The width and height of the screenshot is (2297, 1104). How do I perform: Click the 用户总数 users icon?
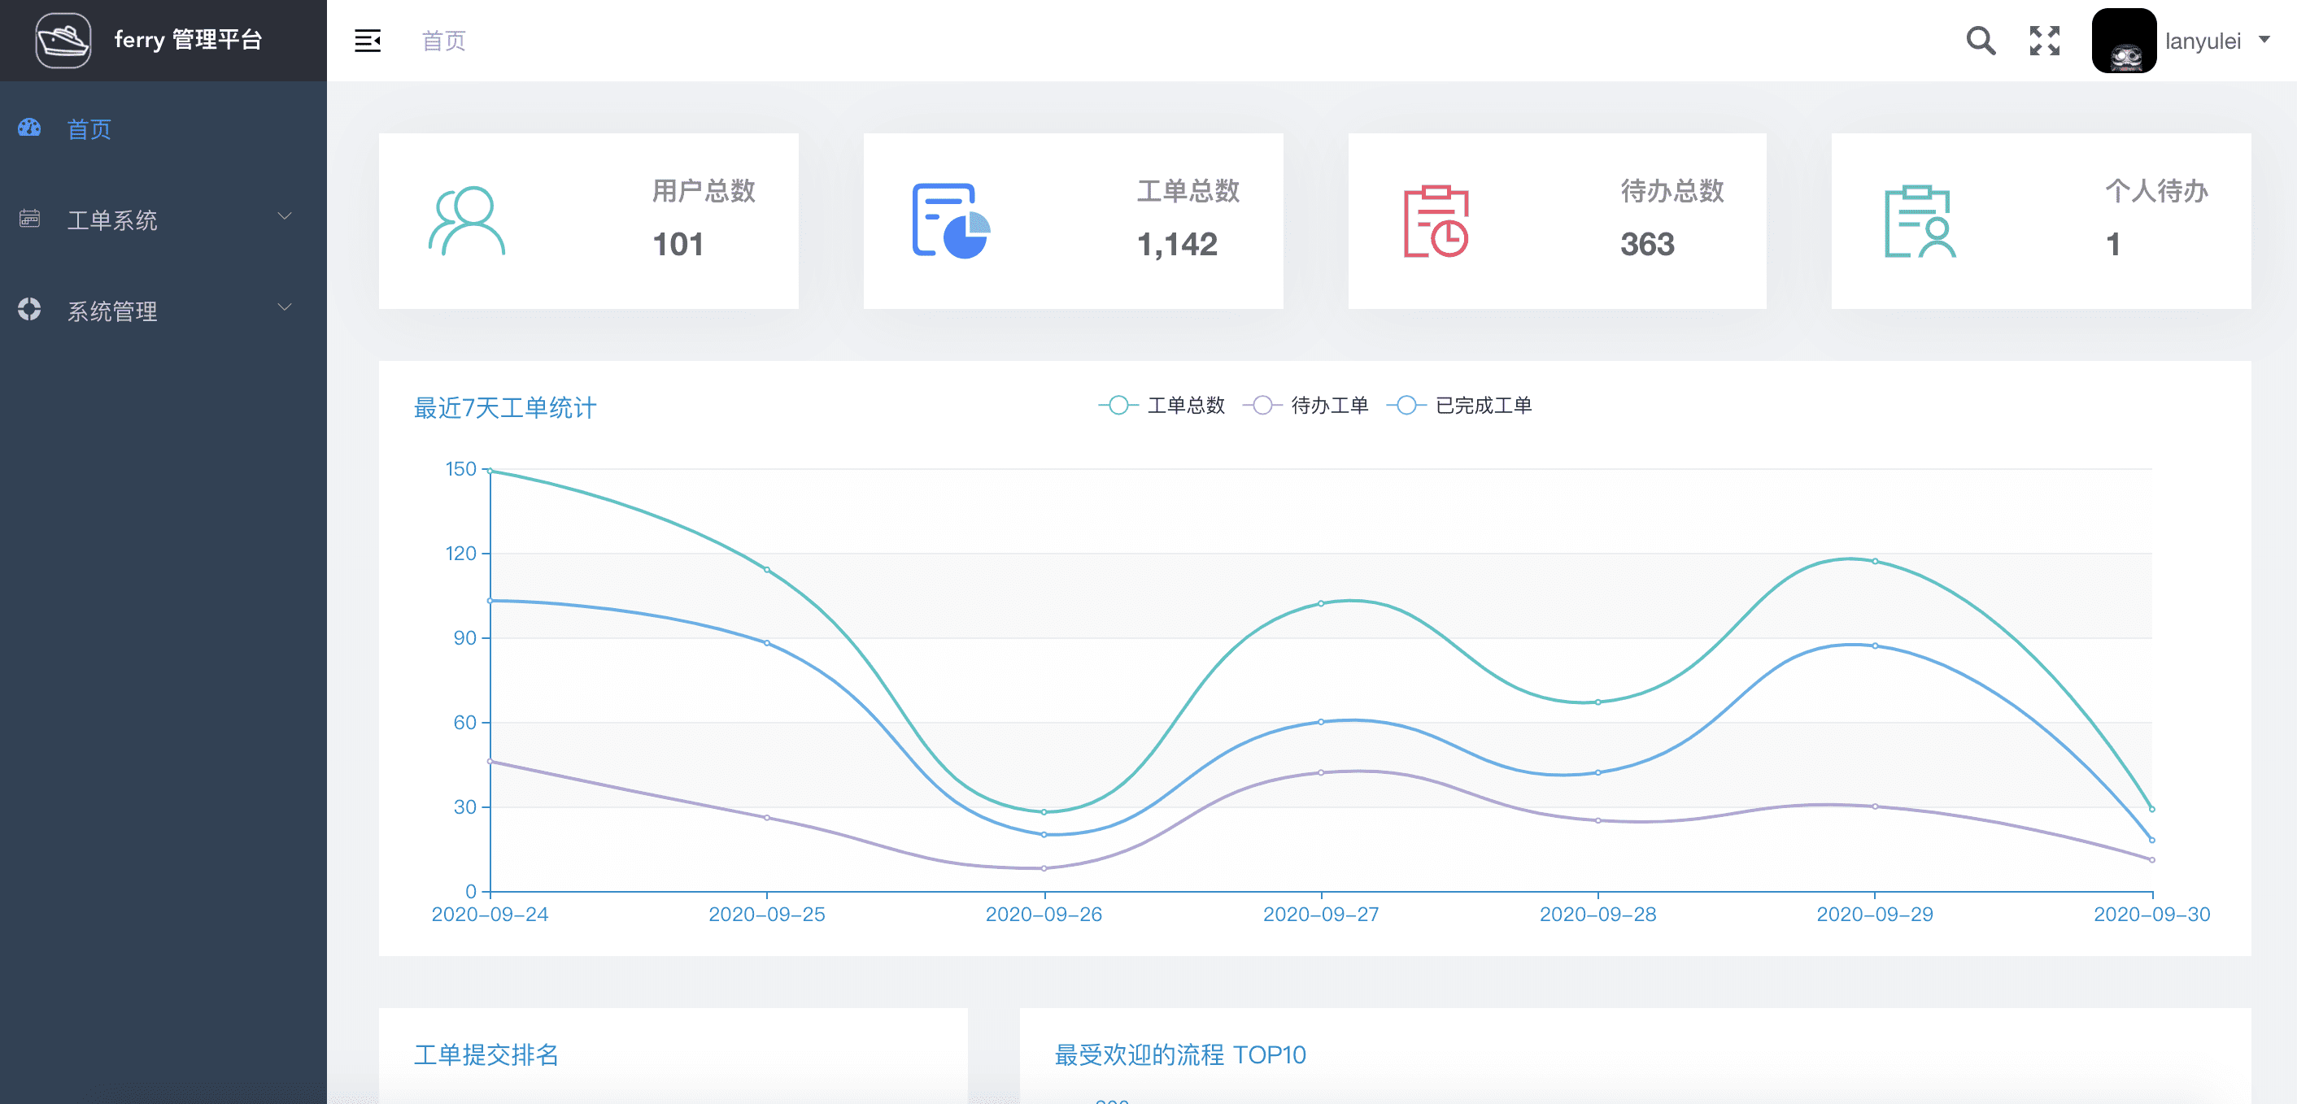466,221
